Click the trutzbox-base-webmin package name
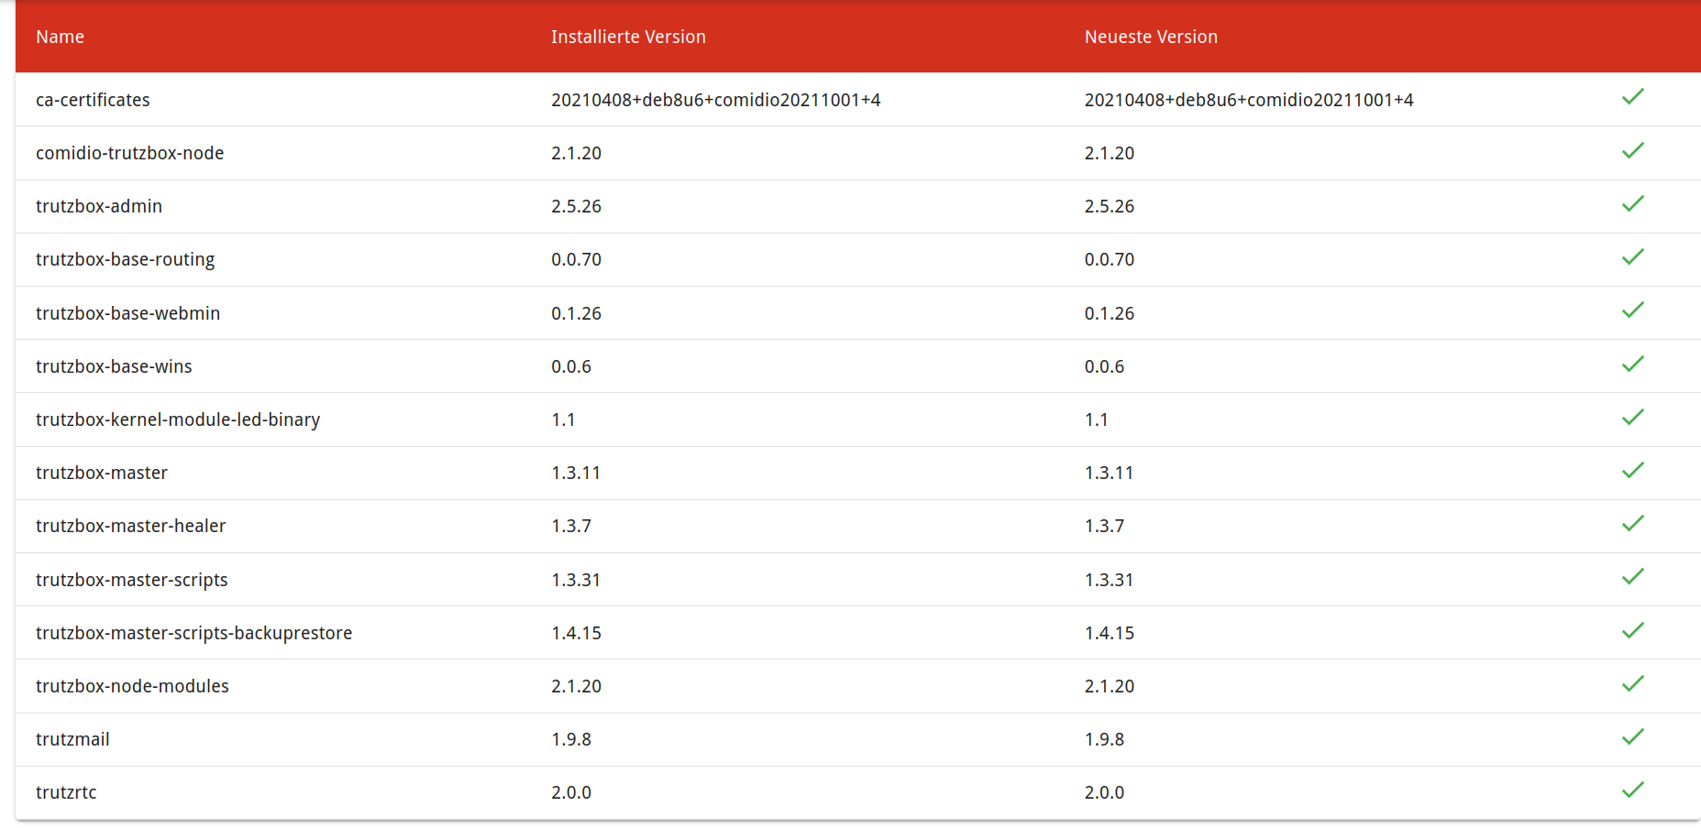Screen dimensions: 1701x828 tap(128, 313)
